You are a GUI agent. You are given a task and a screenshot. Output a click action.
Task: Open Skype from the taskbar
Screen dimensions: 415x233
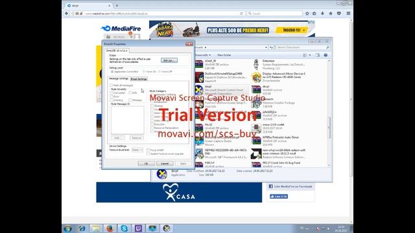124,228
